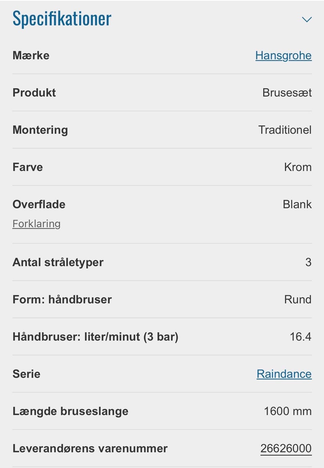Open the Forklaring link under Overflade
324x468 pixels.
pos(36,224)
